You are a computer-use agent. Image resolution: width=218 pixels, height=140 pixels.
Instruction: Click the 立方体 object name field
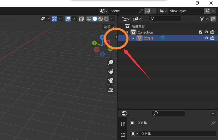pyautogui.click(x=178, y=134)
